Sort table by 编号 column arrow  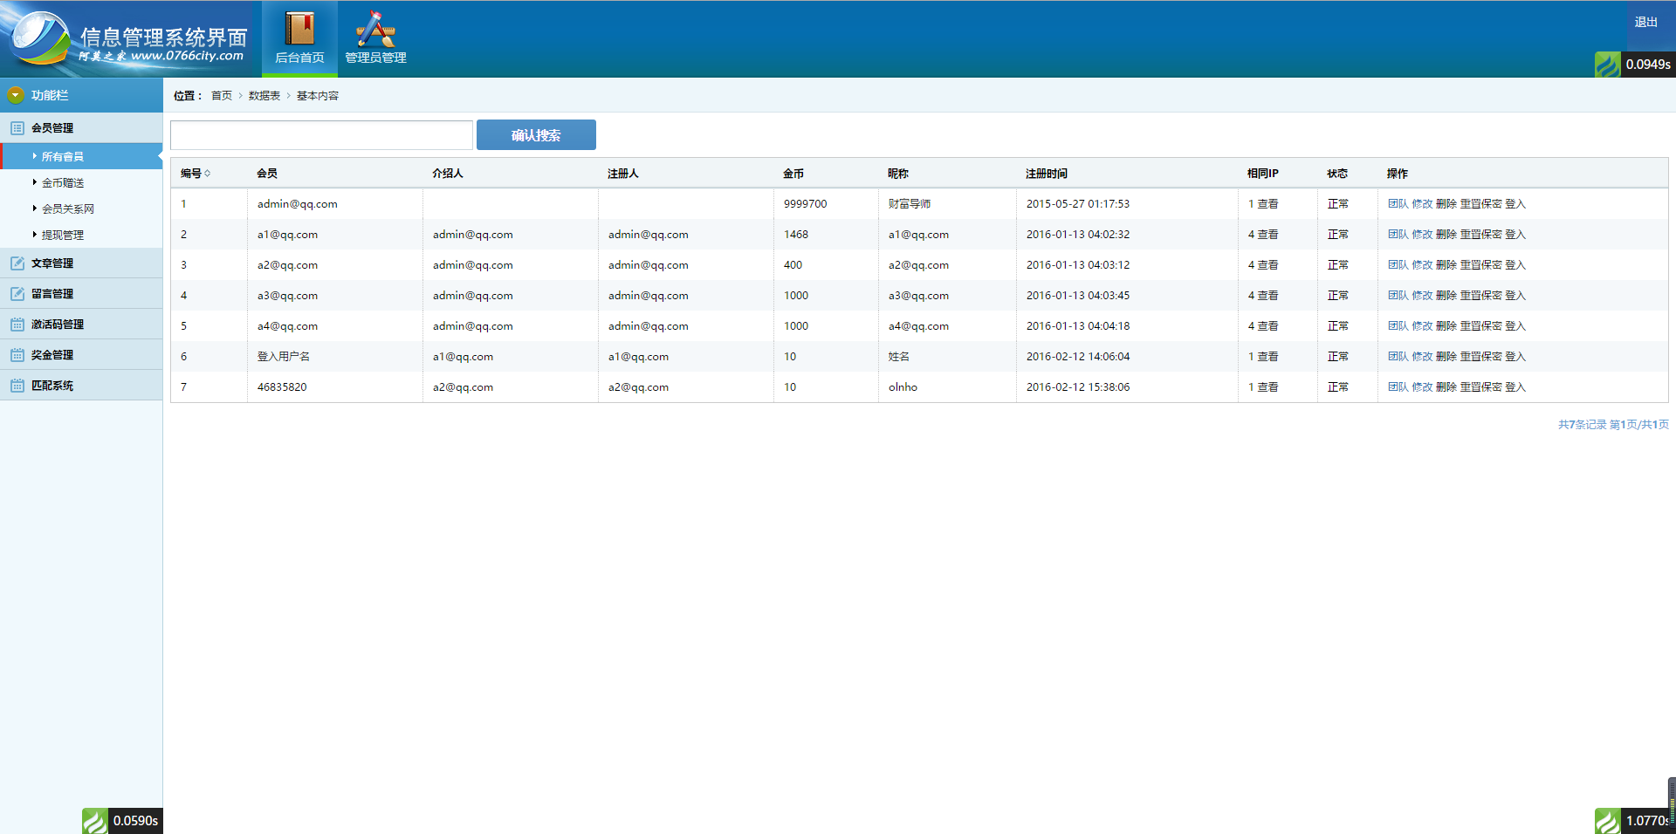tap(207, 174)
